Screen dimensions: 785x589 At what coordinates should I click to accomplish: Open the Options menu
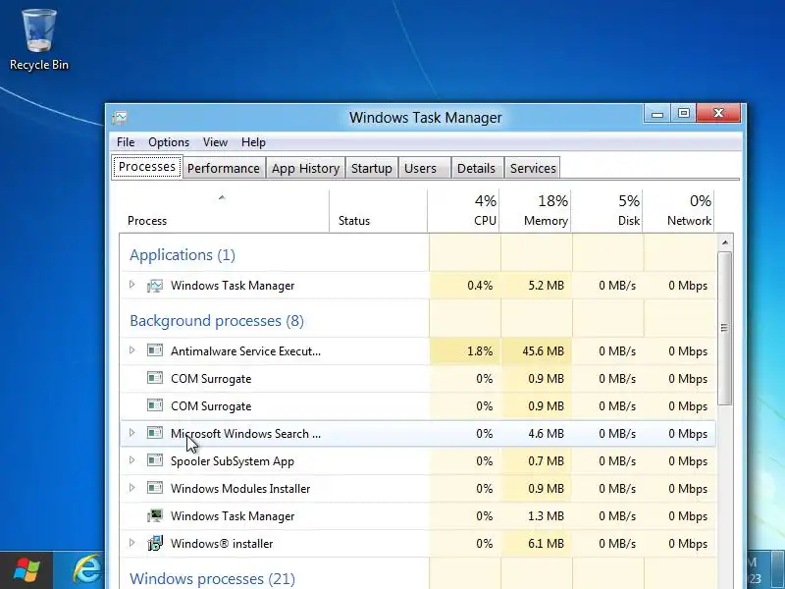tap(169, 142)
